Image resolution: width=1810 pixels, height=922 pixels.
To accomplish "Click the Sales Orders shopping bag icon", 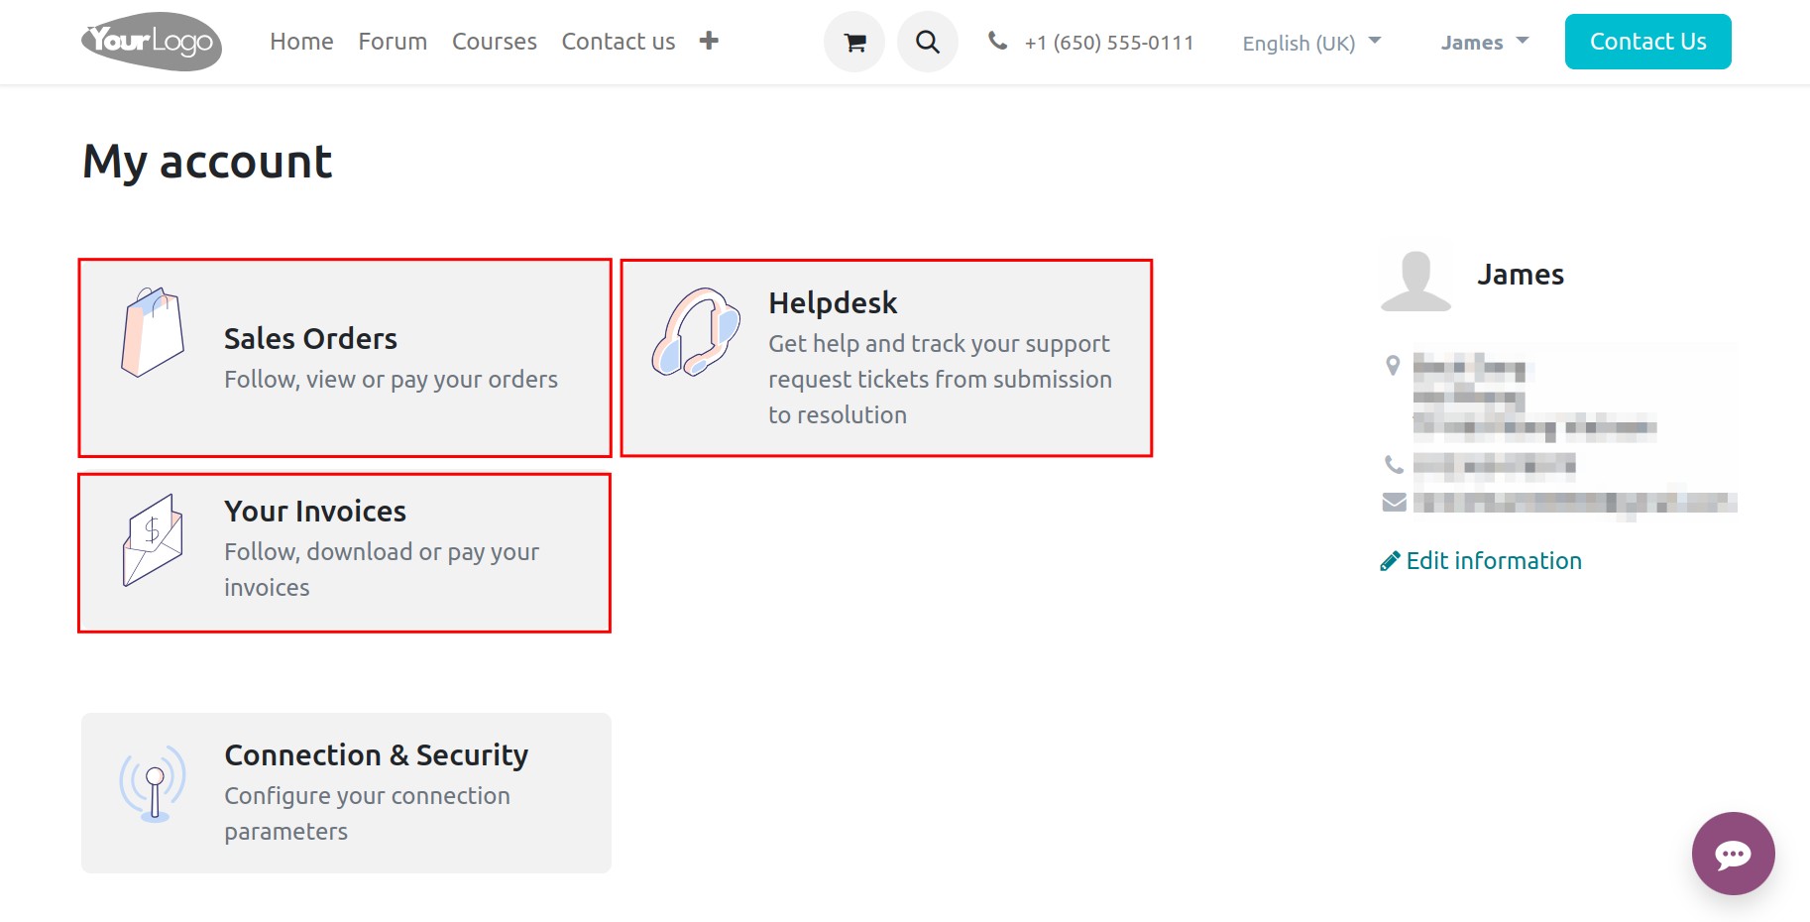I will tap(153, 332).
